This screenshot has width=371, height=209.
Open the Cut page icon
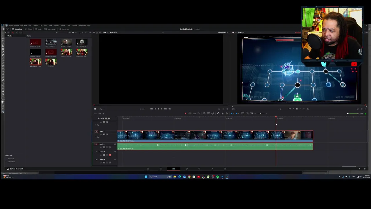click(161, 169)
